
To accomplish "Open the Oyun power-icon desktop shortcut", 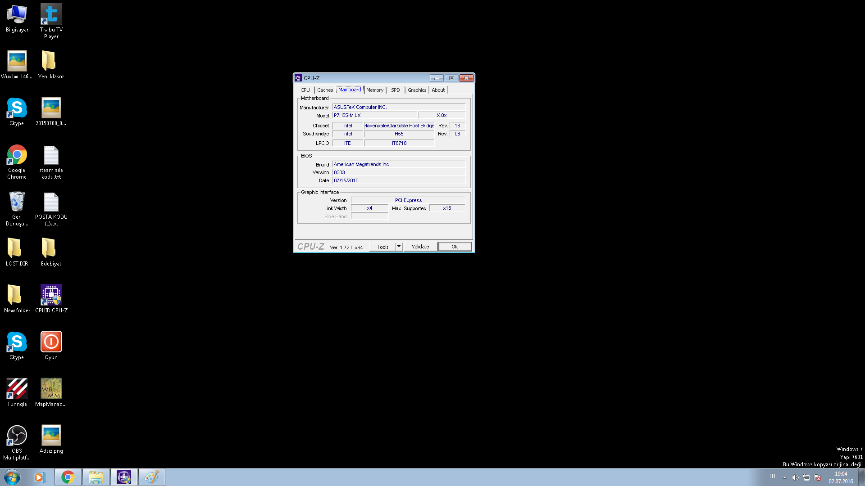I will tap(51, 342).
